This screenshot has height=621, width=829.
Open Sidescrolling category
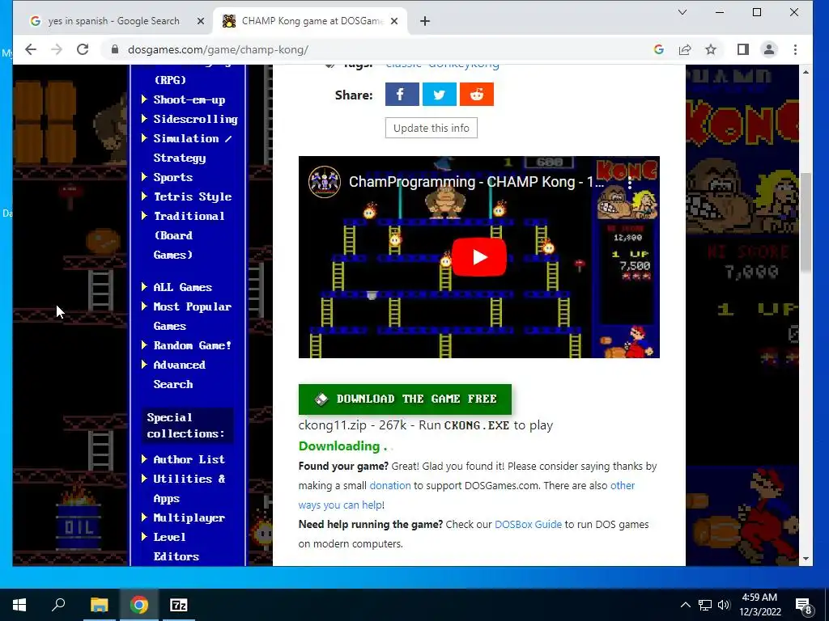pyautogui.click(x=196, y=120)
